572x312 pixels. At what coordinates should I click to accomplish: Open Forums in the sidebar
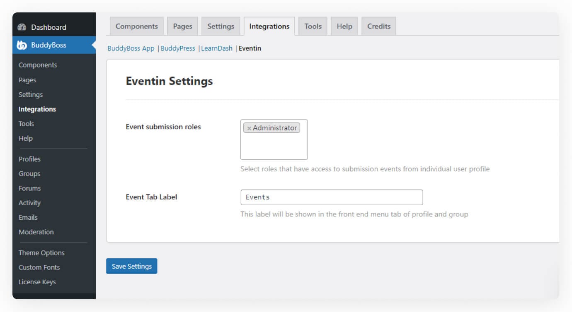[x=30, y=188]
